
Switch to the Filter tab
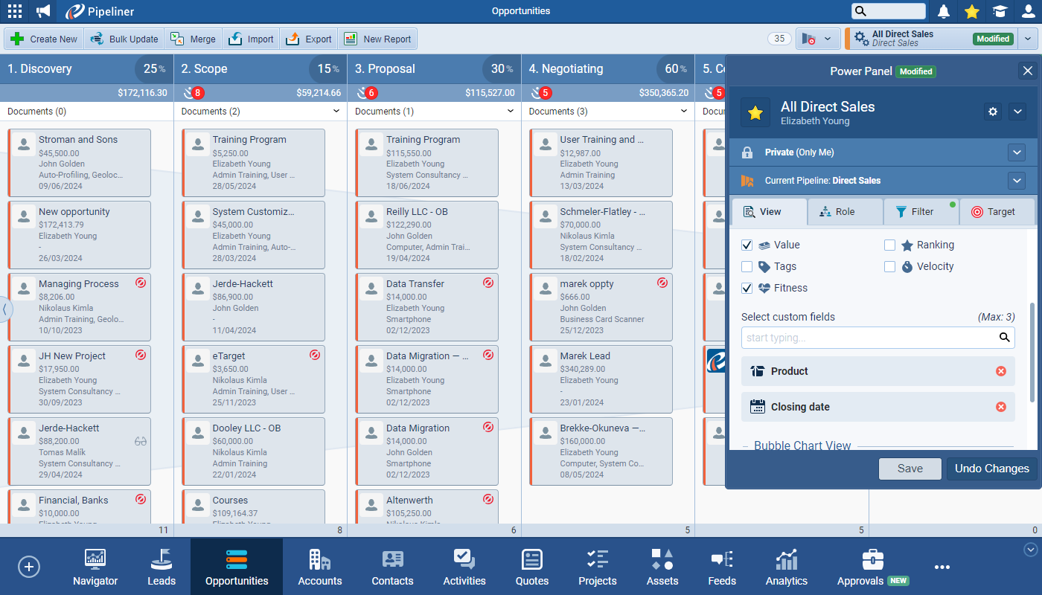pos(921,212)
